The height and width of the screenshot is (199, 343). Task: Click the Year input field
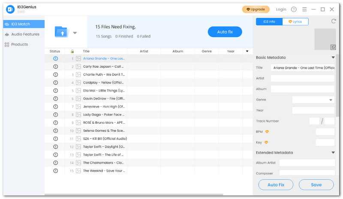click(x=313, y=110)
